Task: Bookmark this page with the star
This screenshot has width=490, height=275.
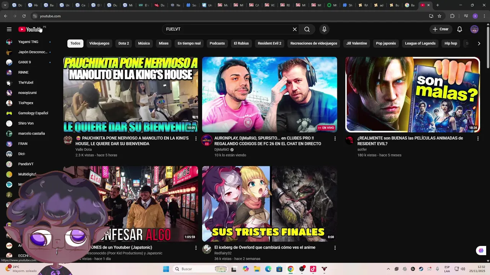Action: (x=439, y=16)
